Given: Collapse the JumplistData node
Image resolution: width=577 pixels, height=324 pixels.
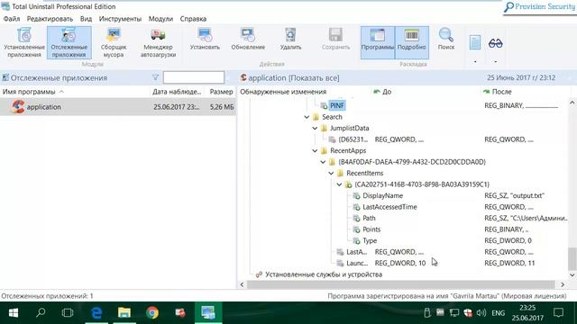Looking at the screenshot, I should [x=315, y=128].
